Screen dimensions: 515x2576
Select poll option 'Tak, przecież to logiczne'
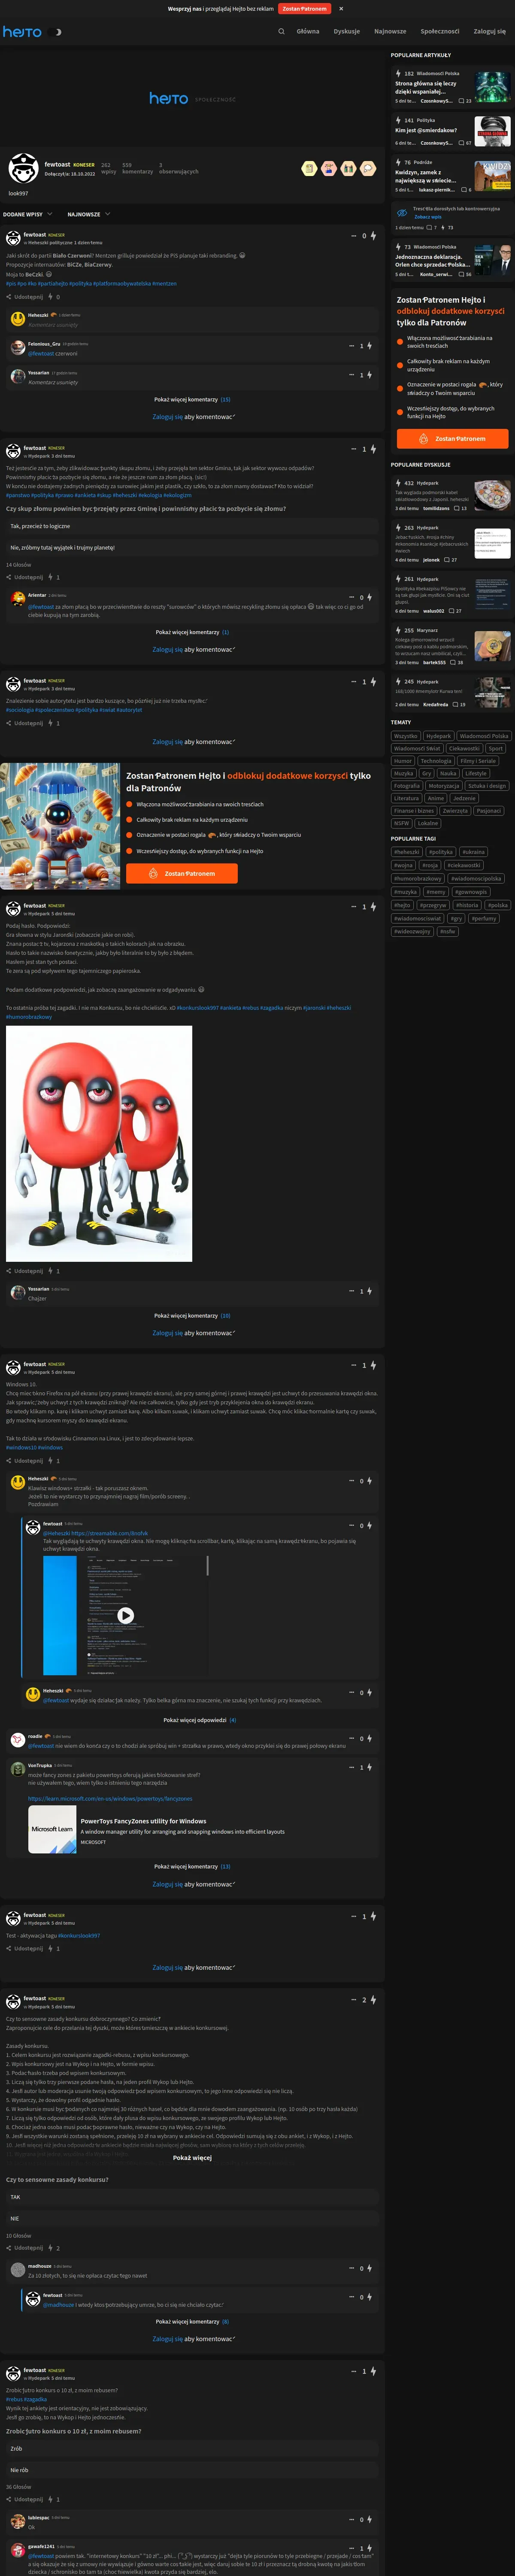coord(192,526)
